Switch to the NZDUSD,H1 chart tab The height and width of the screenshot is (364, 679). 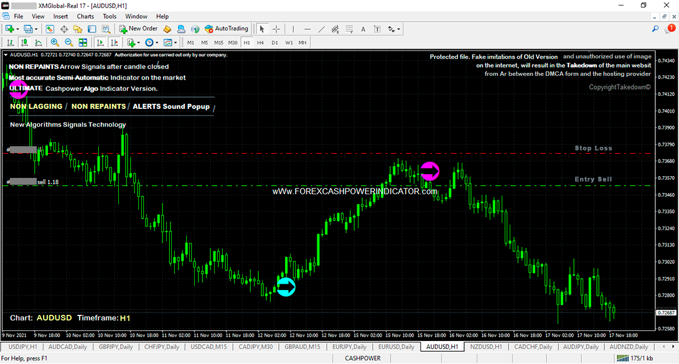coord(486,347)
